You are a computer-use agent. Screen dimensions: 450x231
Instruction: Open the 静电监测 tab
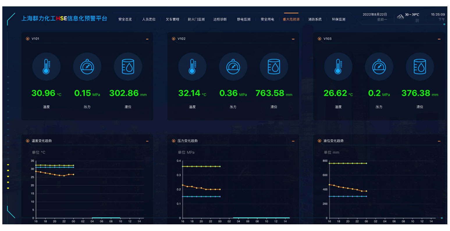(244, 19)
